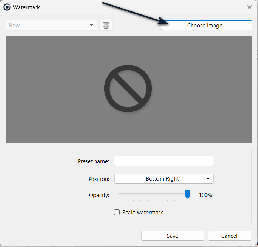Focus the Preset name text field
The height and width of the screenshot is (247, 258).
[163, 161]
